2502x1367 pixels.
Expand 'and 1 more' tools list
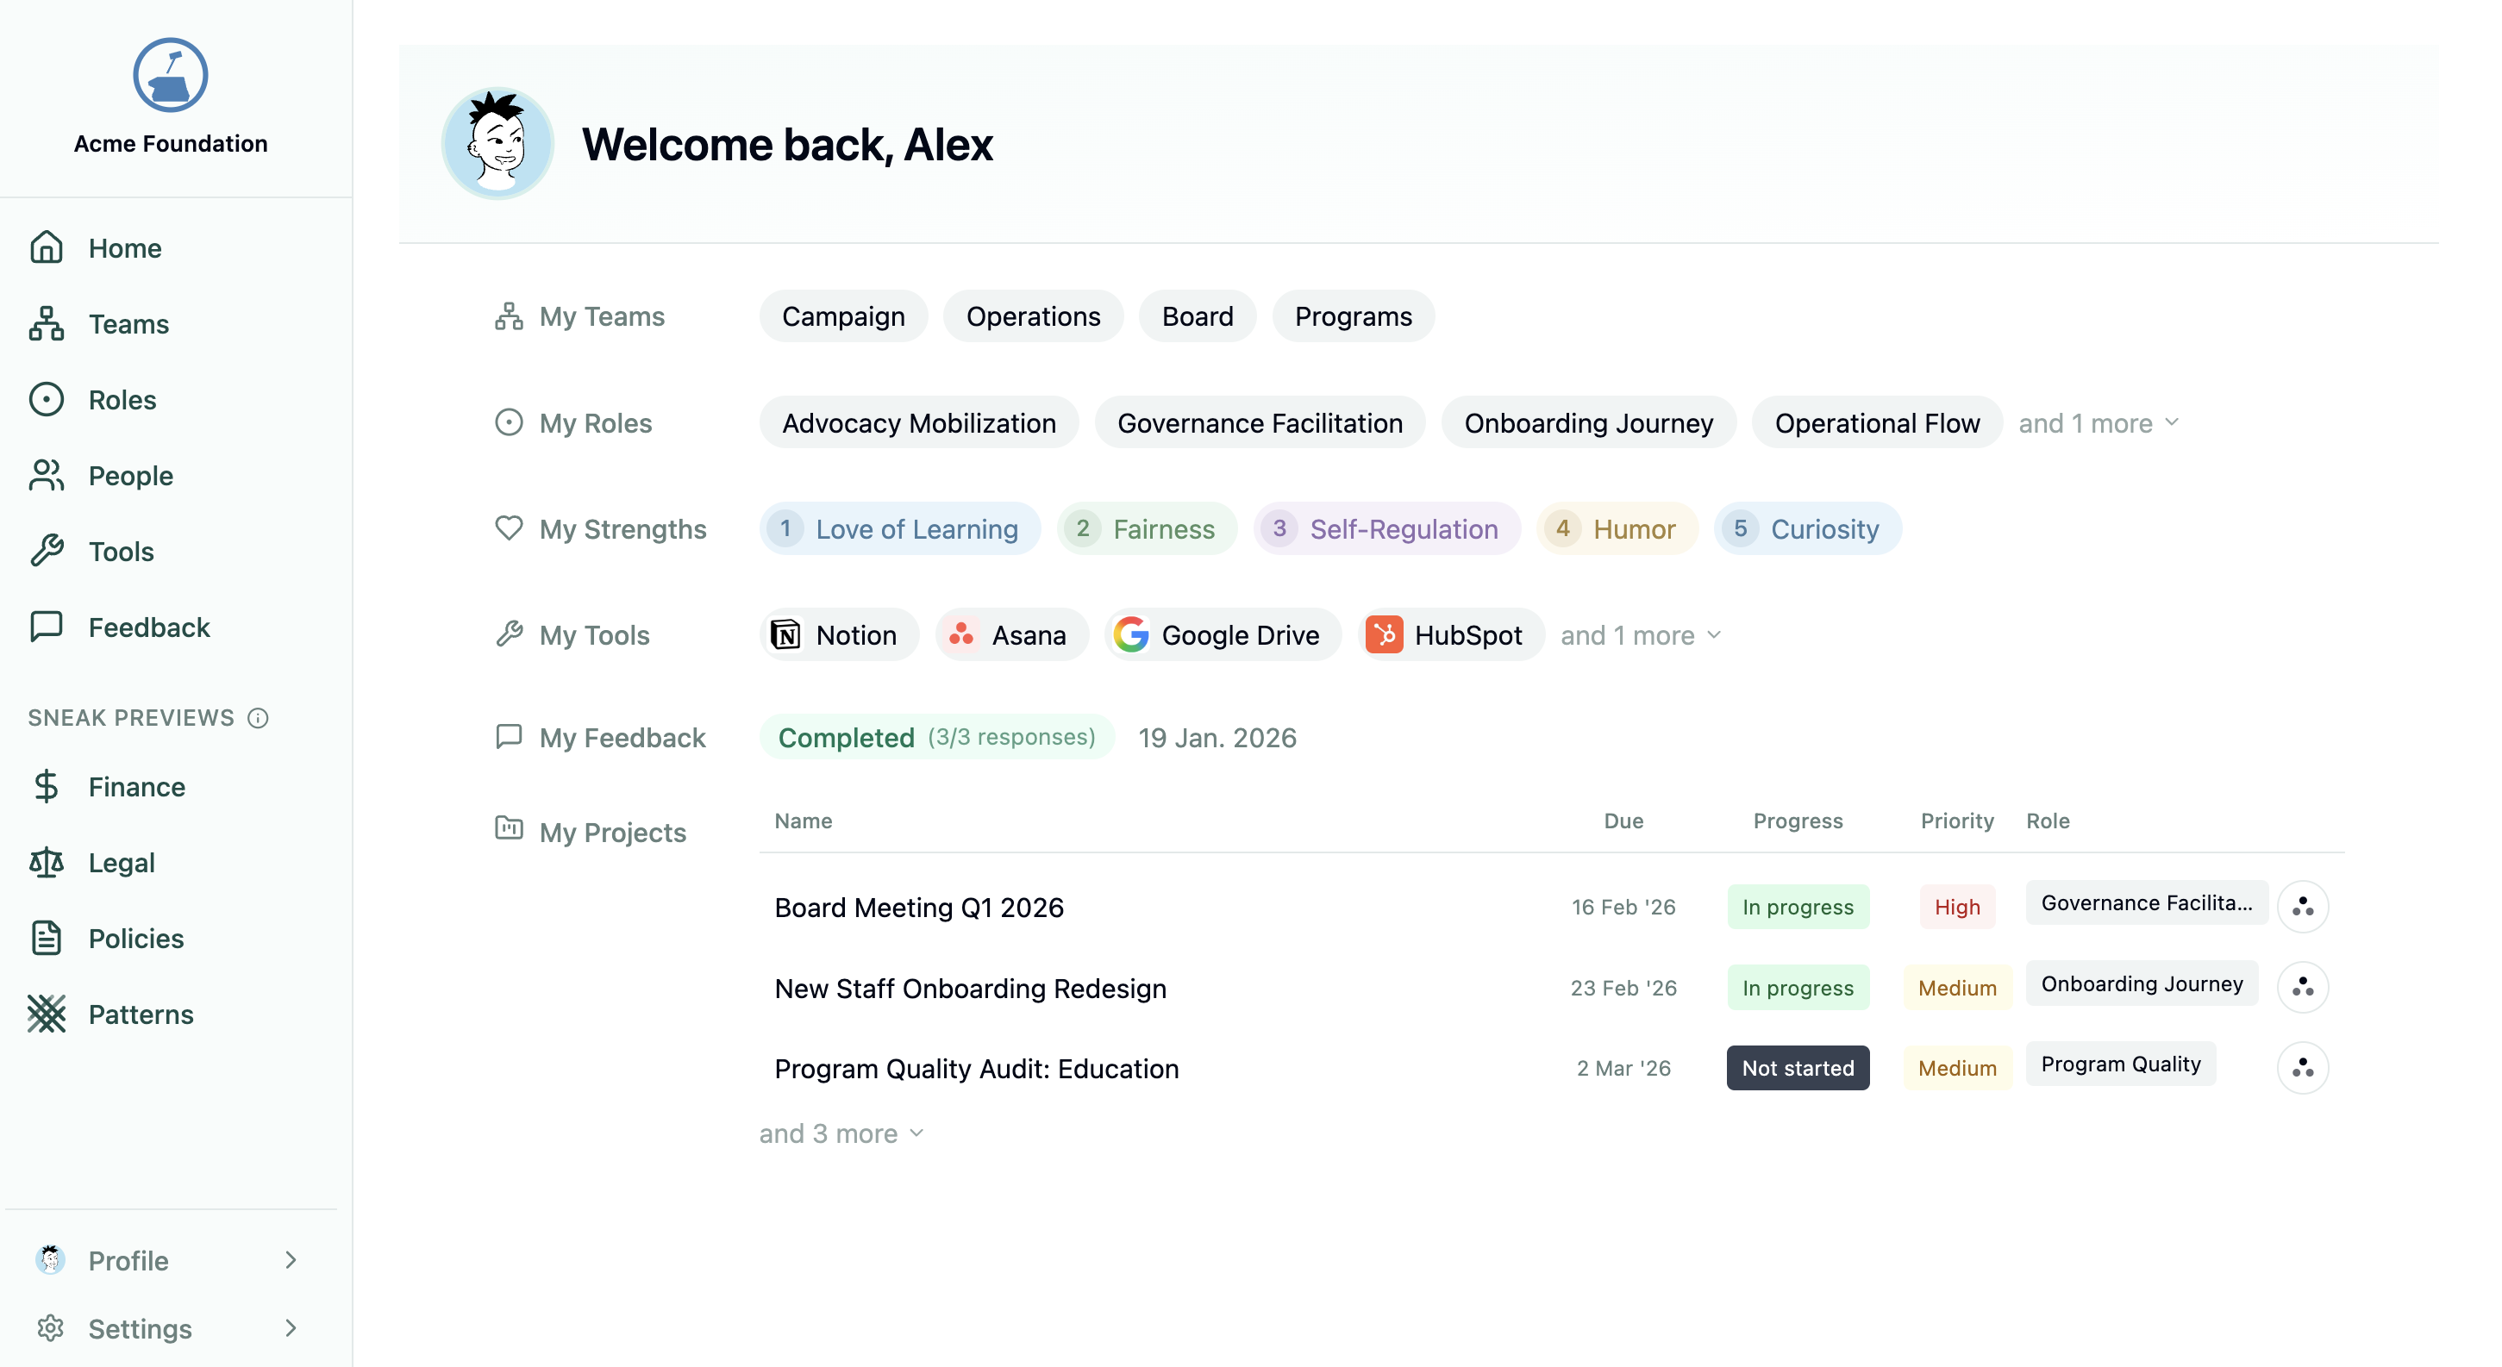coord(1640,635)
